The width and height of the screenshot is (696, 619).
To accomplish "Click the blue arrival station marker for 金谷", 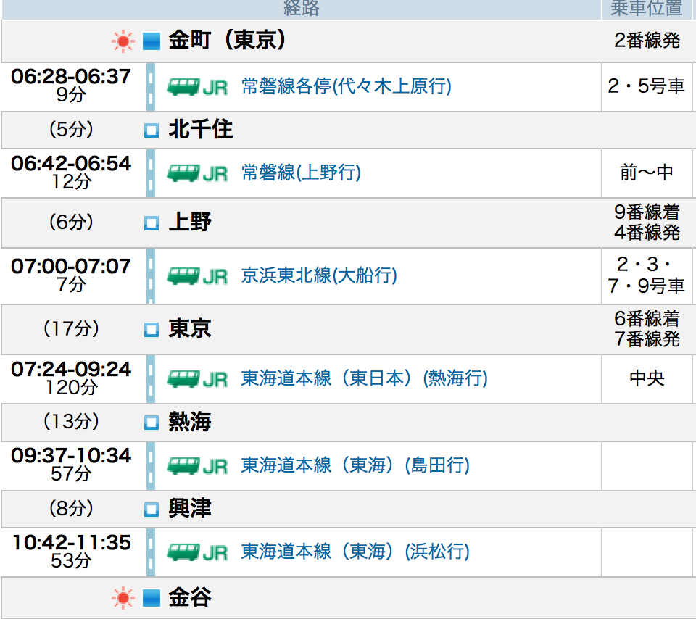I will point(151,598).
